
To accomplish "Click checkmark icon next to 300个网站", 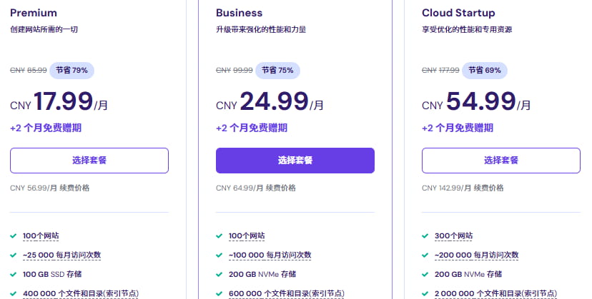I will [x=425, y=235].
